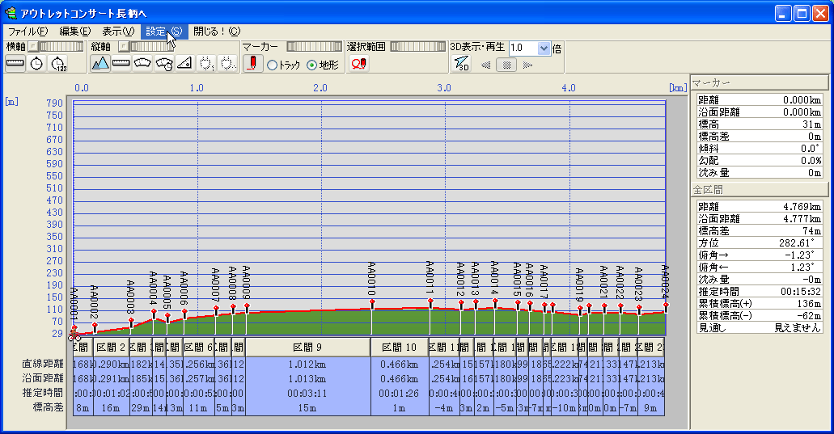834x434 pixels.
Task: Click the second dotted heart-rate icon
Action: [227, 64]
